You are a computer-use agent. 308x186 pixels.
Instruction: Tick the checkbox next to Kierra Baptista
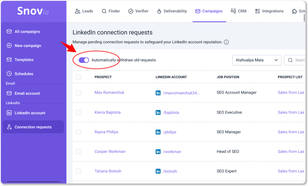click(x=78, y=112)
